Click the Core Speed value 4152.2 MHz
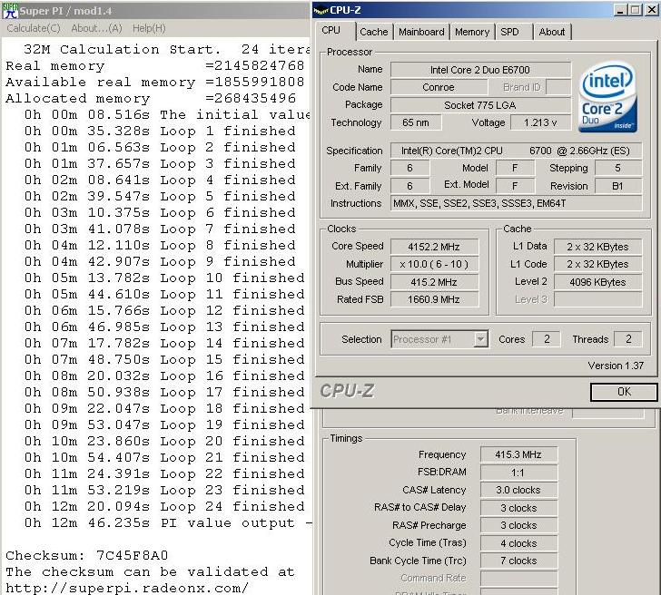Screen dimensions: 661x595 [x=434, y=247]
